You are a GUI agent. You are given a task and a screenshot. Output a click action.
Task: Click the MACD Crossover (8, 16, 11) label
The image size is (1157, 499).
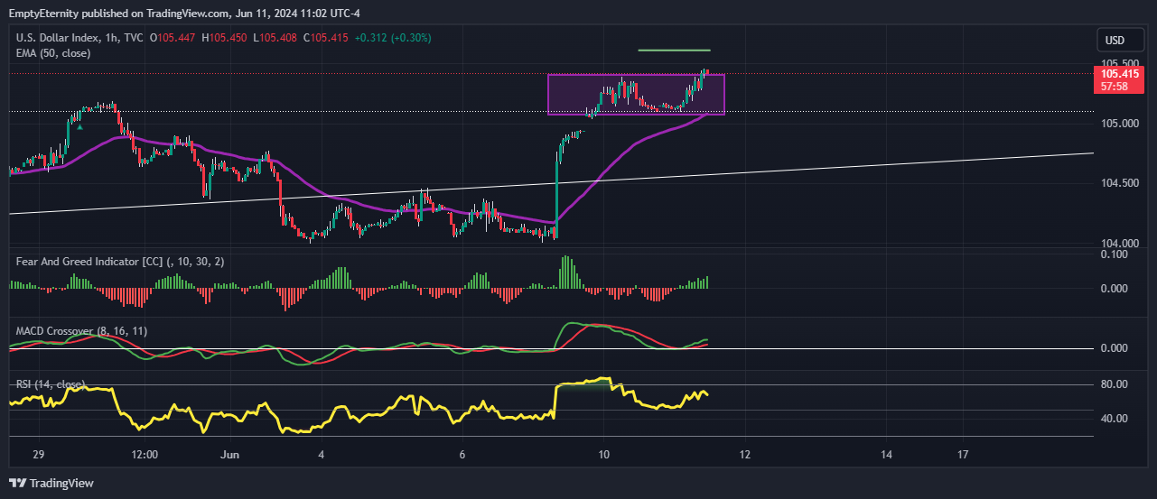coord(81,331)
